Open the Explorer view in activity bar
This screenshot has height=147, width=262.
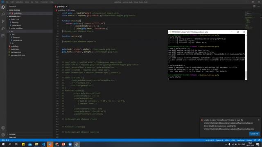(3, 7)
